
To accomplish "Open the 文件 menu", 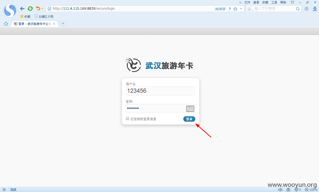I will coord(247,2).
